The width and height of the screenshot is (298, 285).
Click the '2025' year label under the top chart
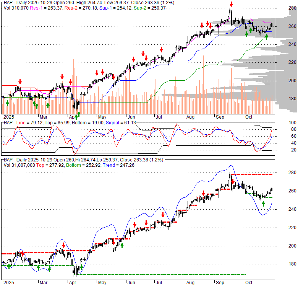click(x=9, y=117)
